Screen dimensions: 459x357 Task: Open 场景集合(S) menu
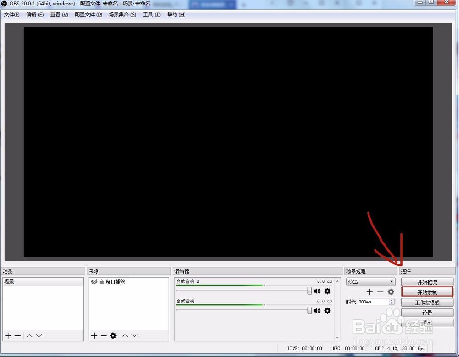click(123, 15)
